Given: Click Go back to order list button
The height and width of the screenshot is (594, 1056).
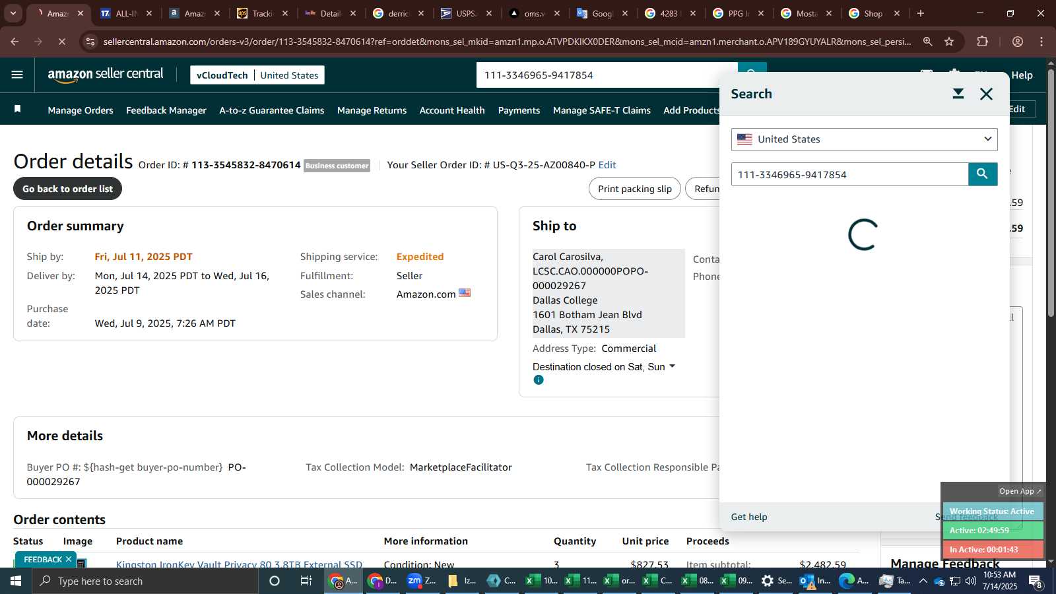Looking at the screenshot, I should pos(67,189).
